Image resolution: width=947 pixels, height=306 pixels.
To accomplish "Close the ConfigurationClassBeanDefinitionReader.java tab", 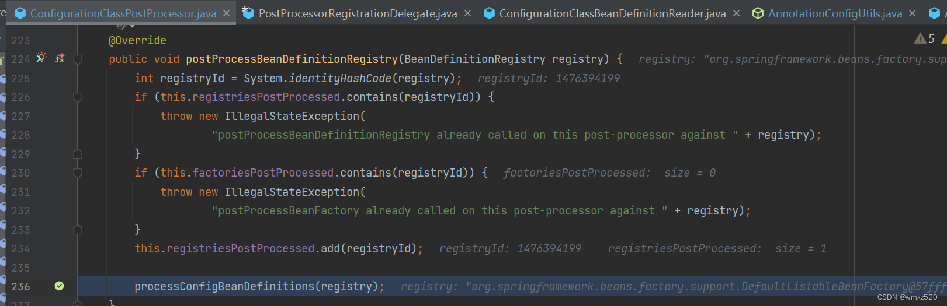I will 736,13.
